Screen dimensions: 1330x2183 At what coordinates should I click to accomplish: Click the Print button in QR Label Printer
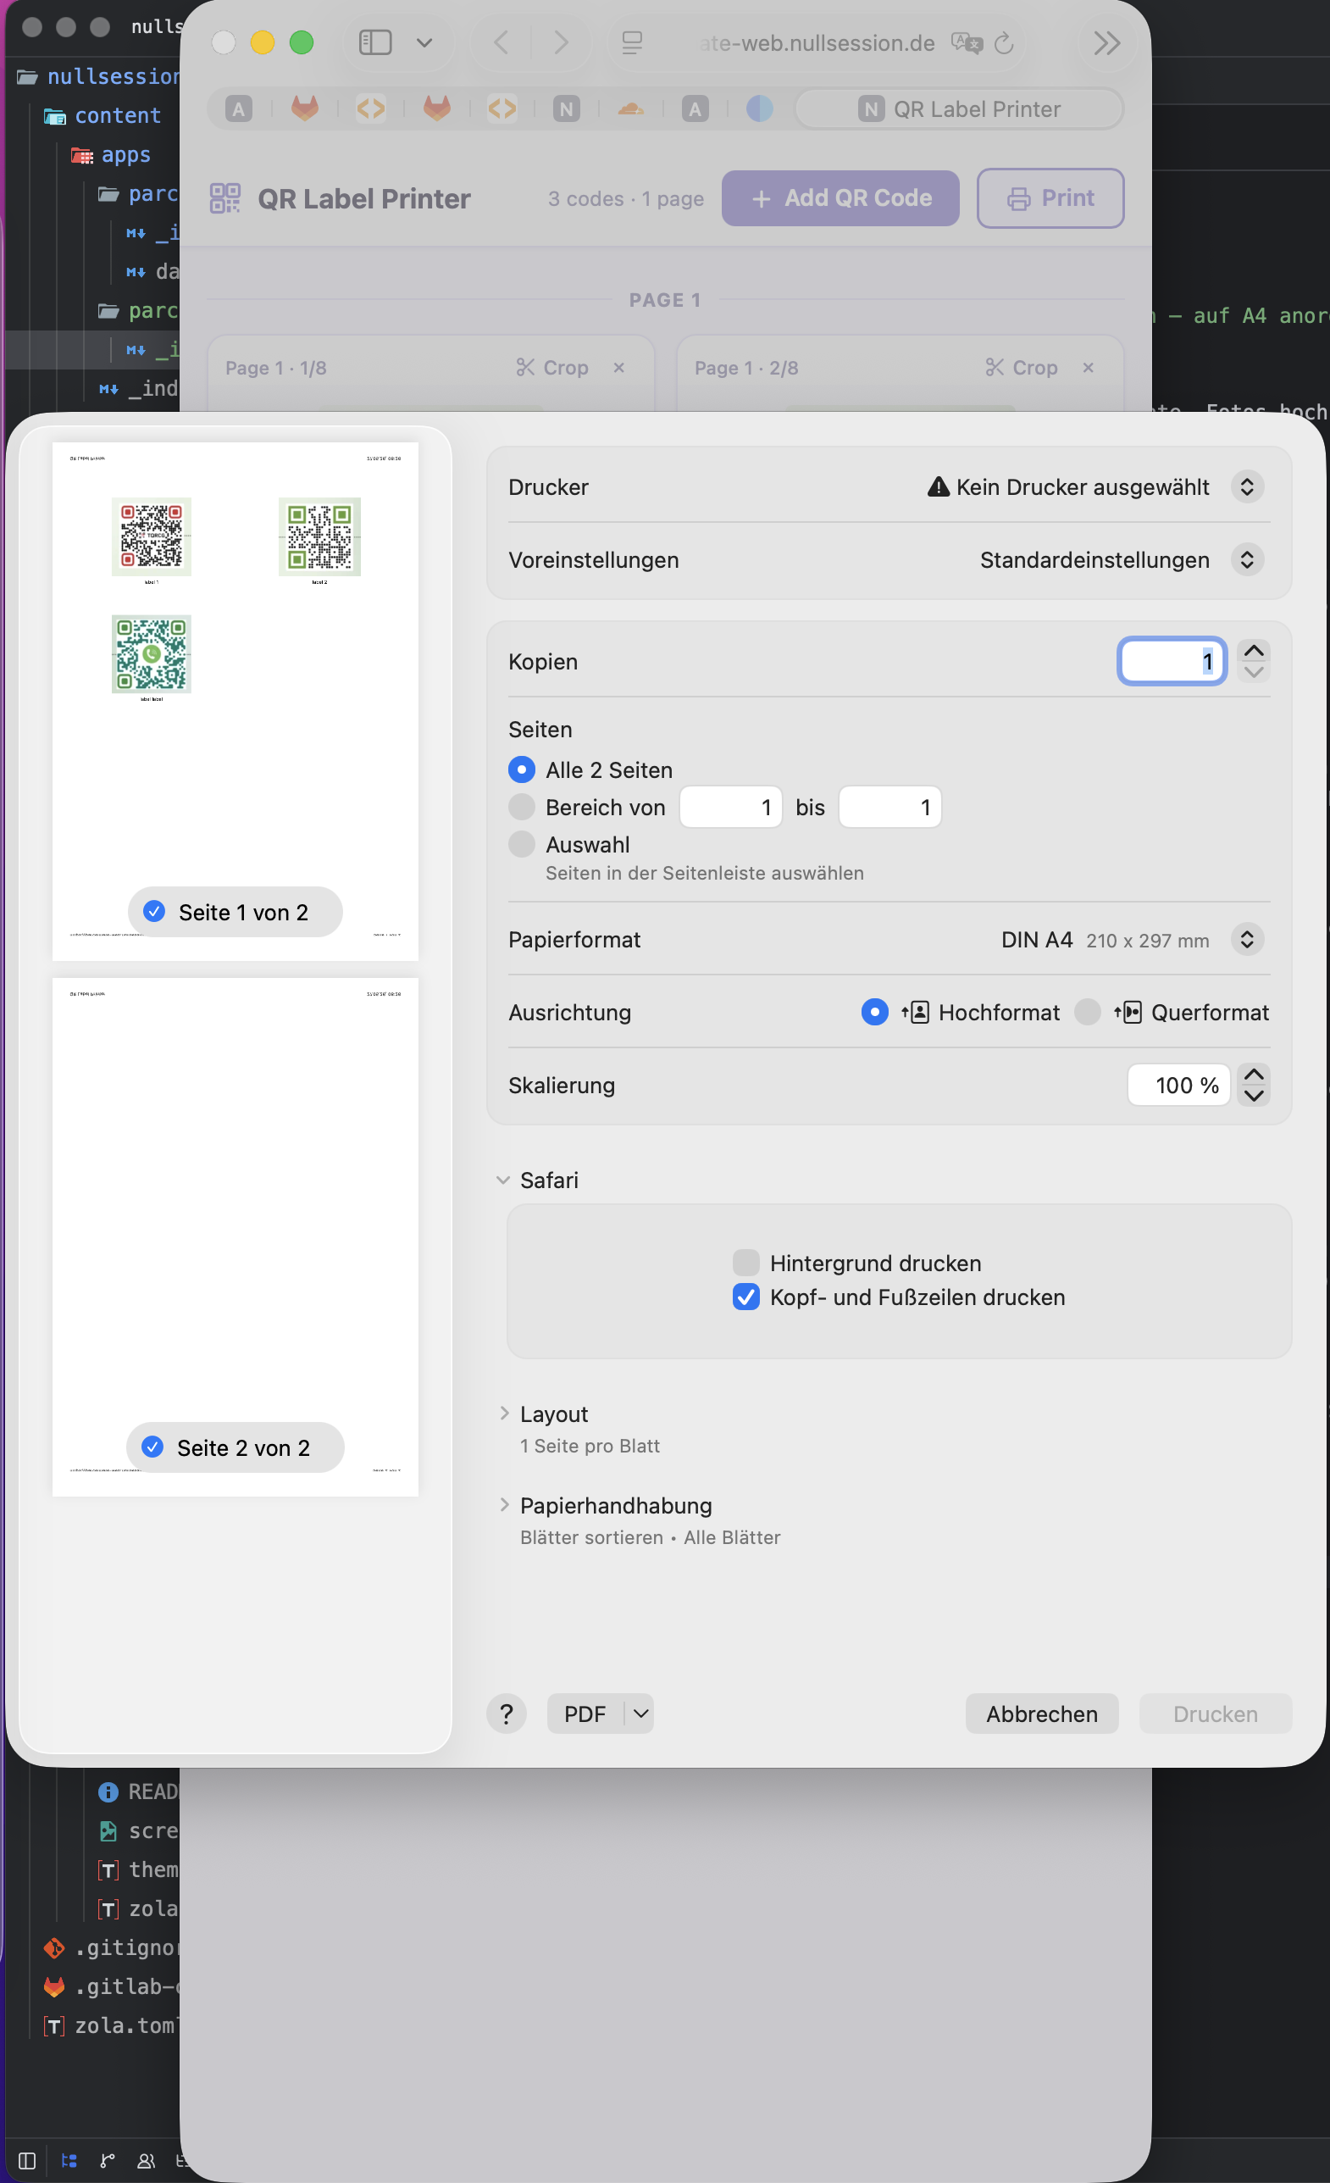[1050, 197]
